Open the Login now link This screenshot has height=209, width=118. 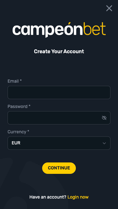tap(78, 197)
